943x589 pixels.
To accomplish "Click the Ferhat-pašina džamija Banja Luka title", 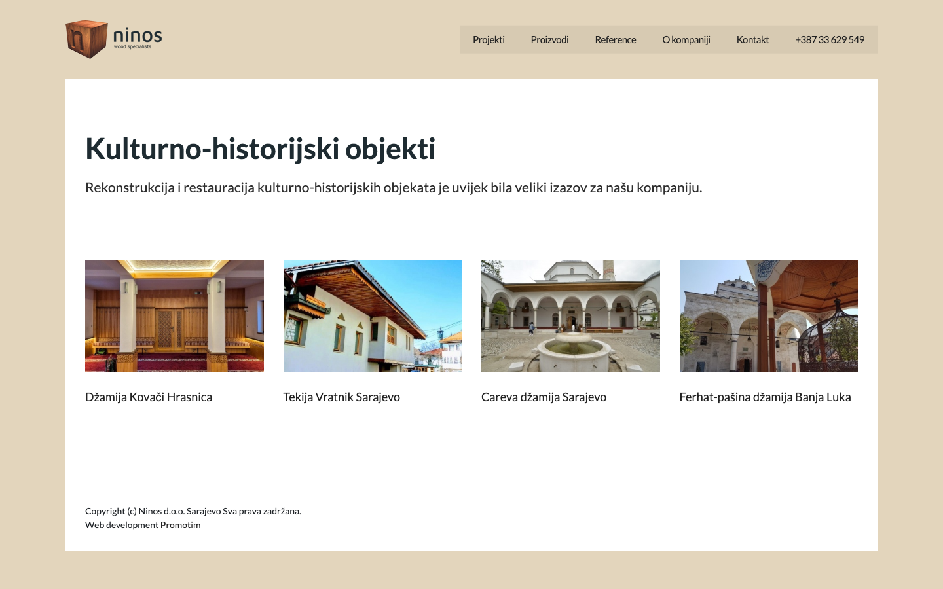I will point(766,397).
